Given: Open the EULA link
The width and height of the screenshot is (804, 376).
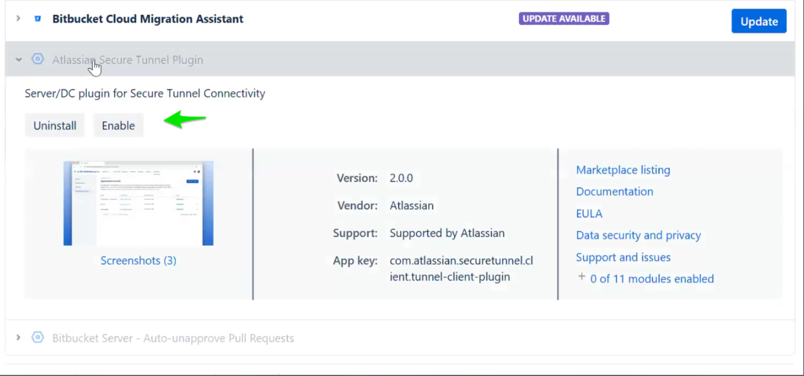Looking at the screenshot, I should click(589, 213).
